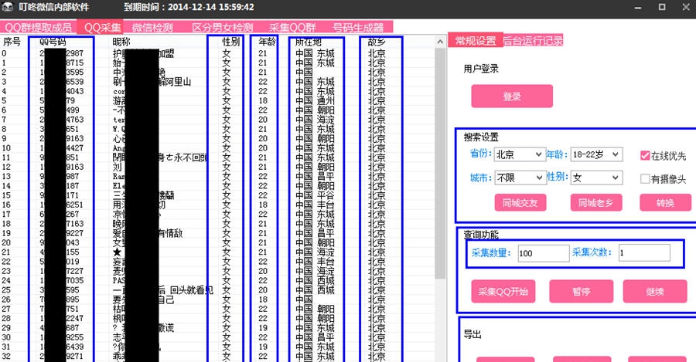Select the 区分男女检测 tab

(x=223, y=28)
